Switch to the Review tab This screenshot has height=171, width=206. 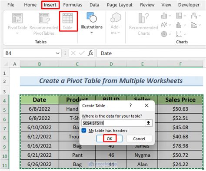(147, 5)
